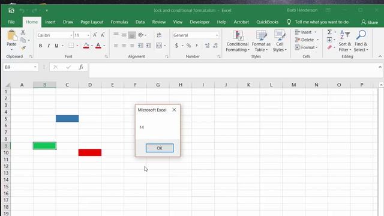Viewport: 384px width, 216px height.
Task: Click the Name Box showing B9
Action: tap(20, 67)
